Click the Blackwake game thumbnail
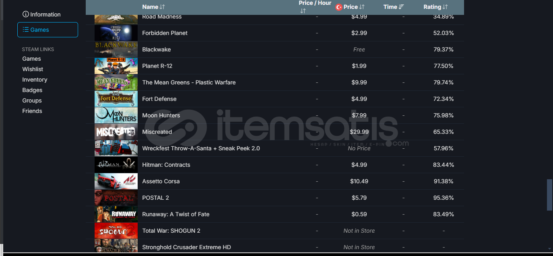 tap(116, 49)
